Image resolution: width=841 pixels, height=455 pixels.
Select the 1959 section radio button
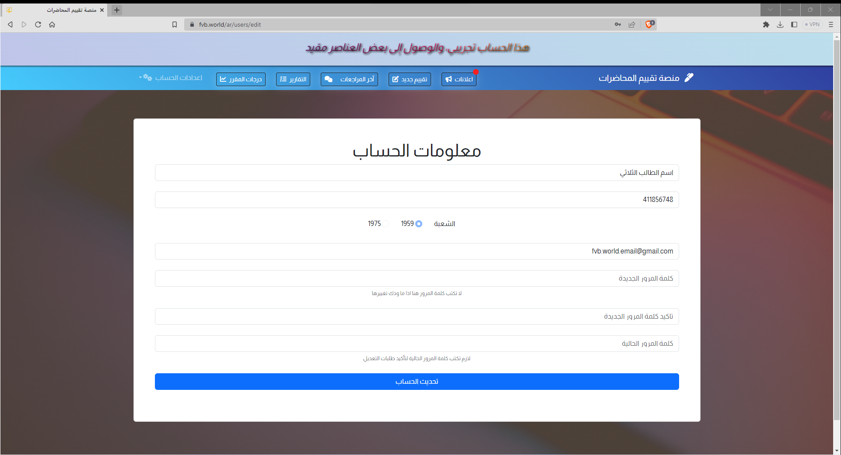[x=418, y=223]
